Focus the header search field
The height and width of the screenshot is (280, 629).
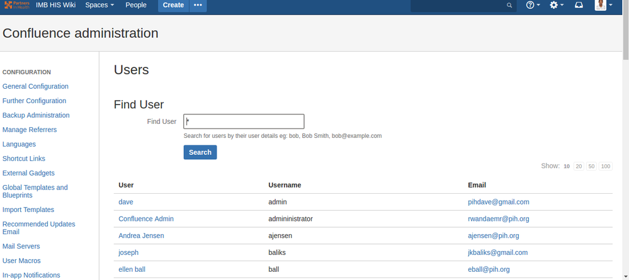pos(463,5)
